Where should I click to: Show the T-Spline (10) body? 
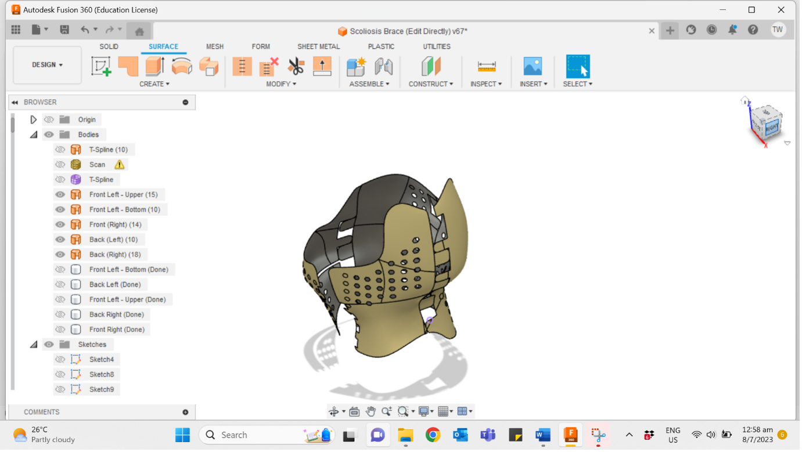point(60,150)
